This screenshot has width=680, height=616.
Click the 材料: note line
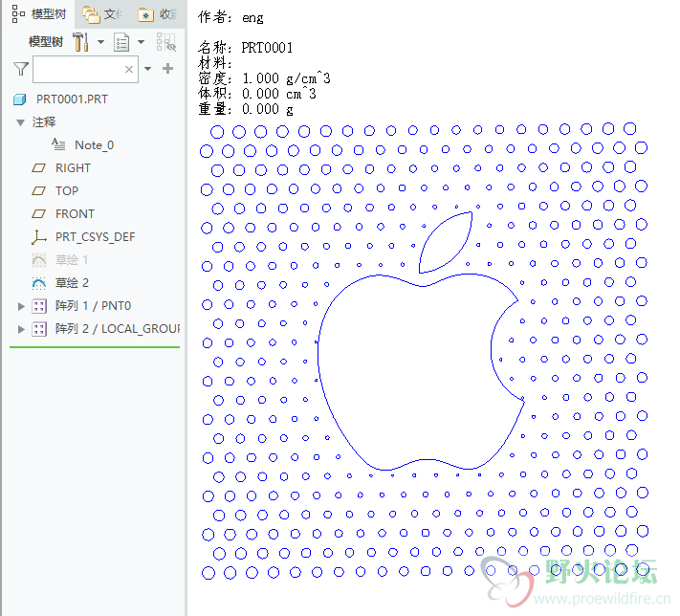tap(215, 63)
